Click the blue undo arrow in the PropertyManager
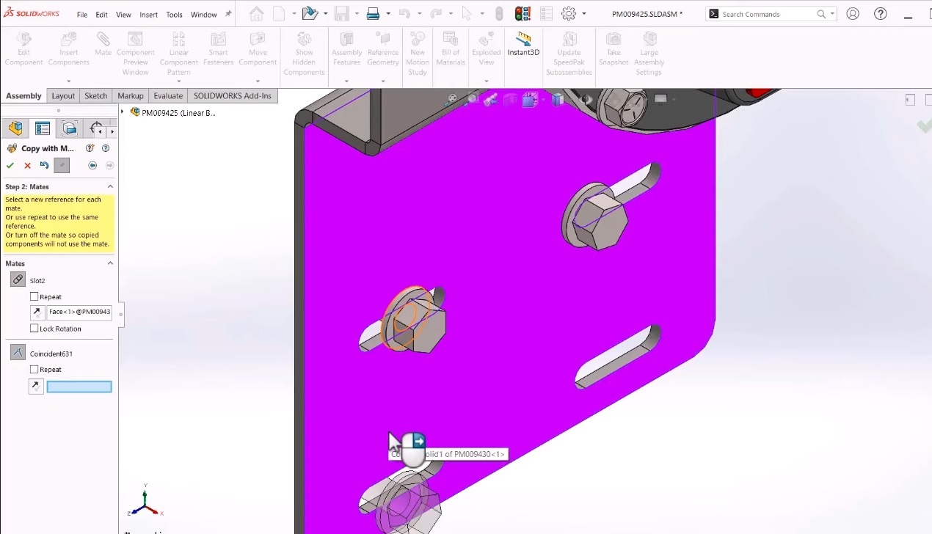 (44, 166)
